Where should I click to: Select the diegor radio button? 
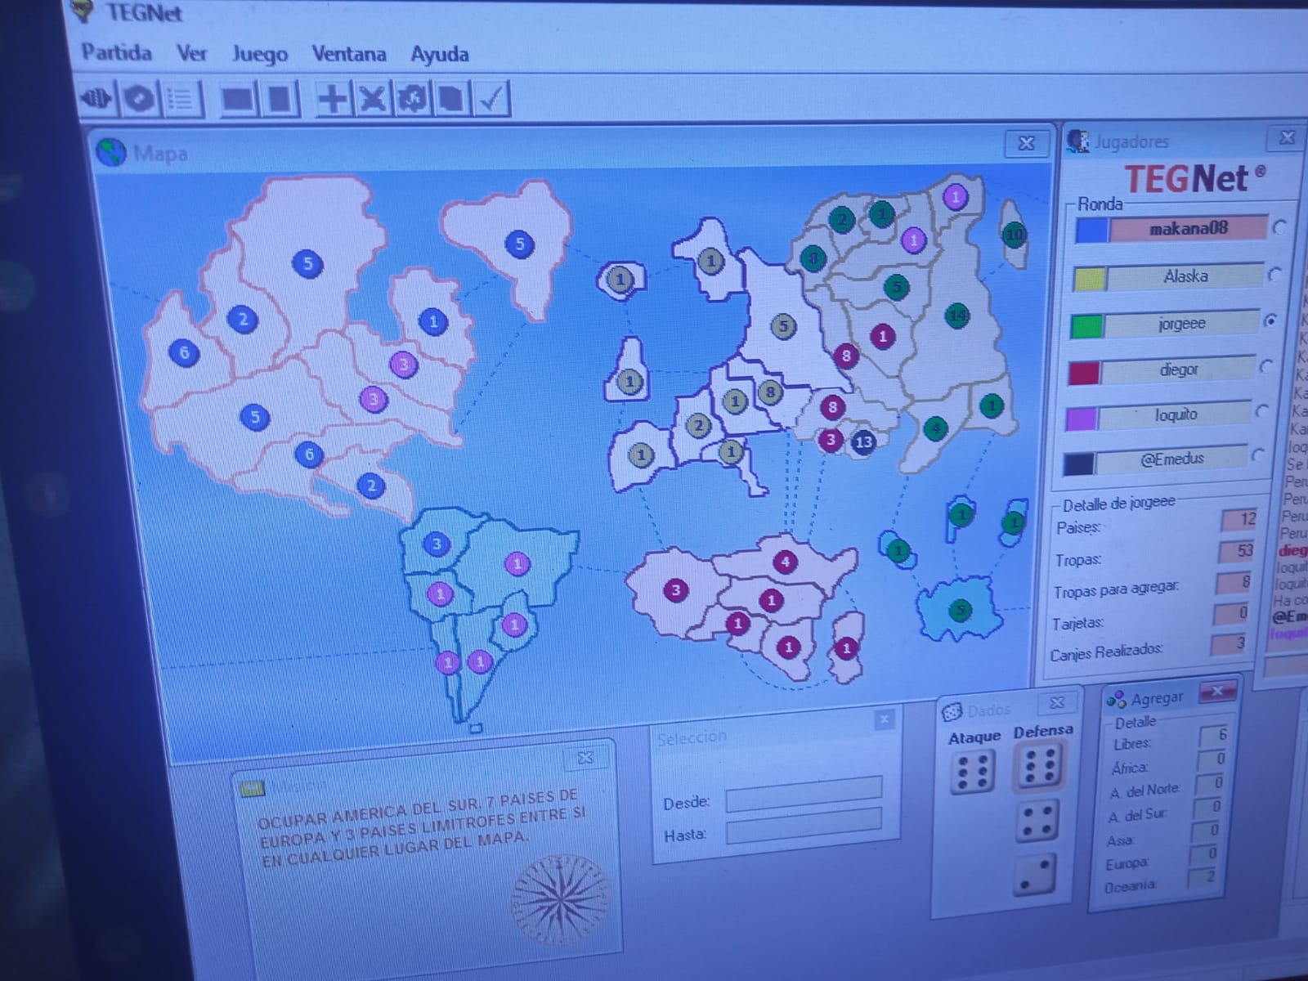click(x=1266, y=366)
